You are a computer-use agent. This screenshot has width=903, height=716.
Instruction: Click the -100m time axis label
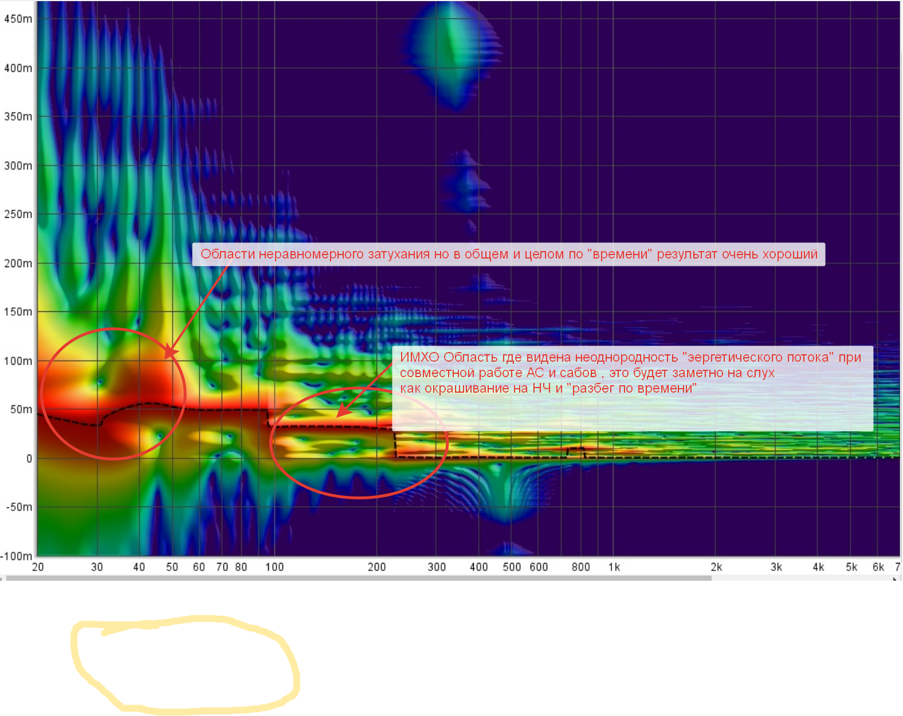tap(17, 556)
